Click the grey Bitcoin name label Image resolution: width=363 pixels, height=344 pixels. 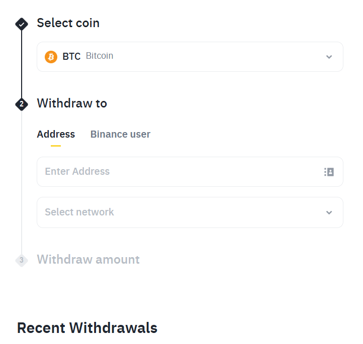[x=100, y=56]
